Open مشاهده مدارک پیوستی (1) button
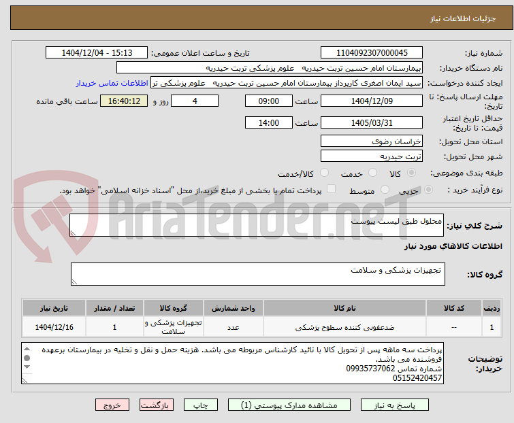The image size is (514, 423). [x=289, y=405]
